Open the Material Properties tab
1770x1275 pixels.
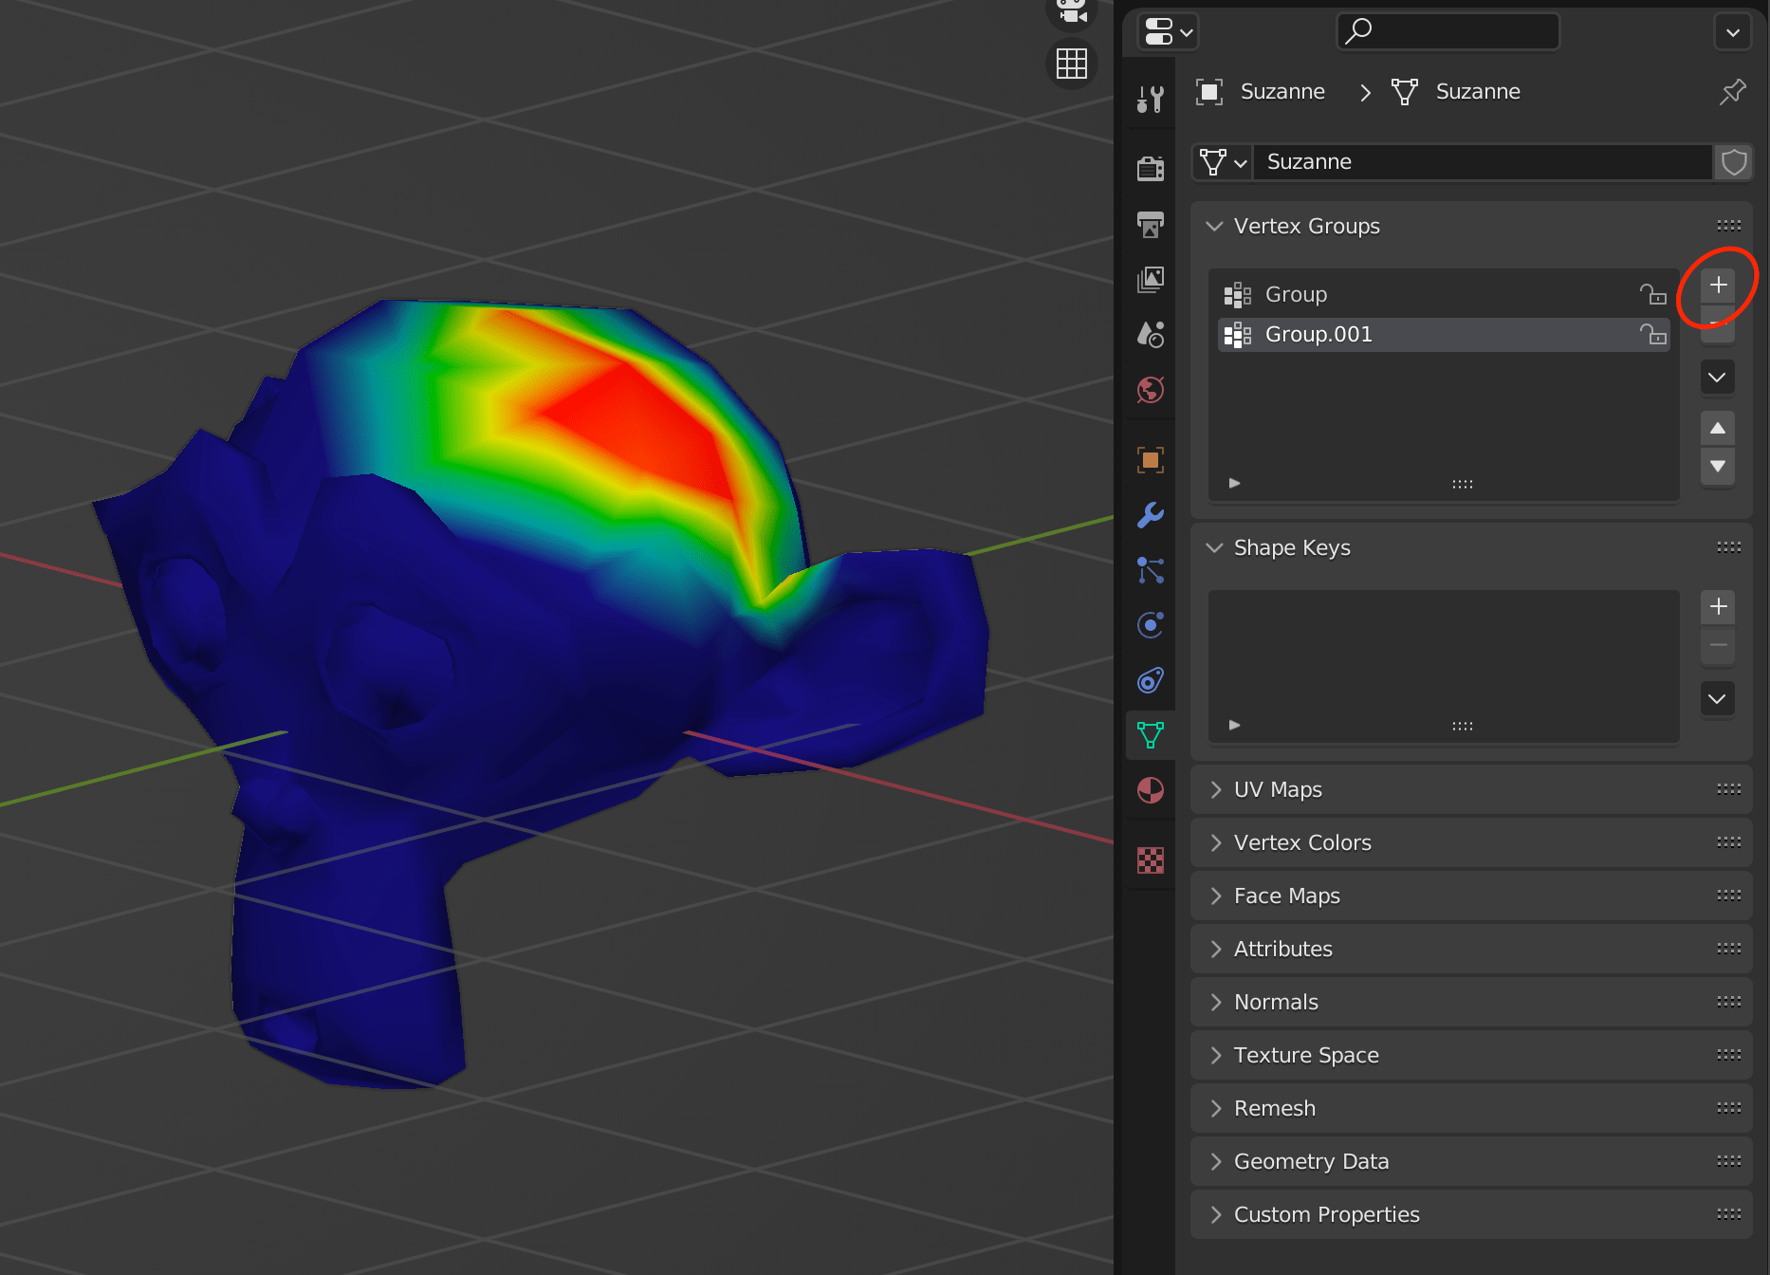pyautogui.click(x=1150, y=790)
